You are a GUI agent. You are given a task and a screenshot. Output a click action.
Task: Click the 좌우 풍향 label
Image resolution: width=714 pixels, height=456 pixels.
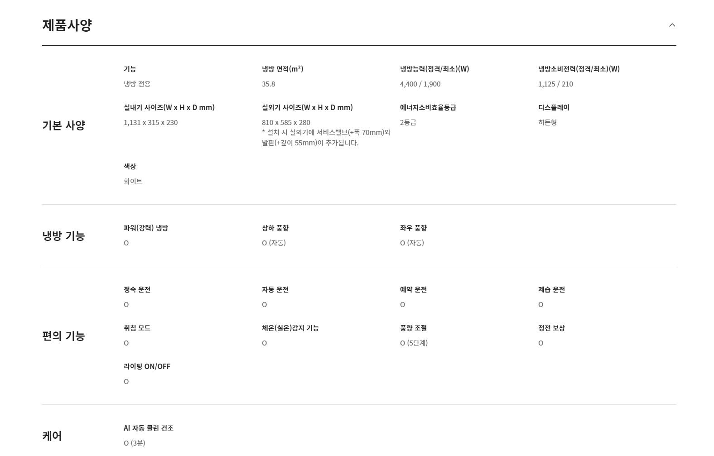point(413,228)
